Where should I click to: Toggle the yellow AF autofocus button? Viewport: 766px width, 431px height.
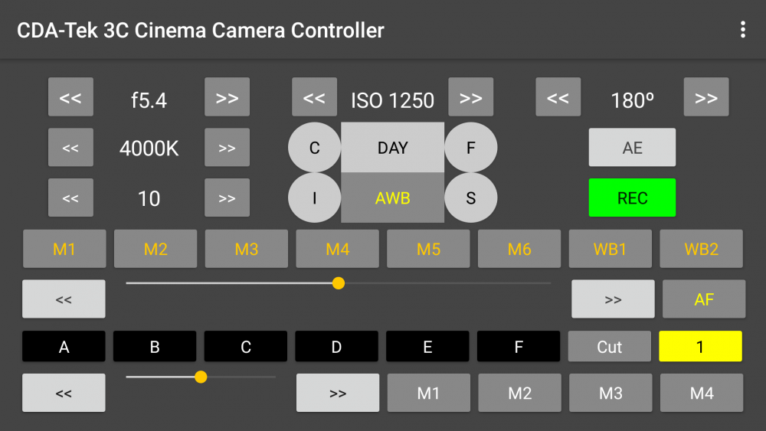703,299
